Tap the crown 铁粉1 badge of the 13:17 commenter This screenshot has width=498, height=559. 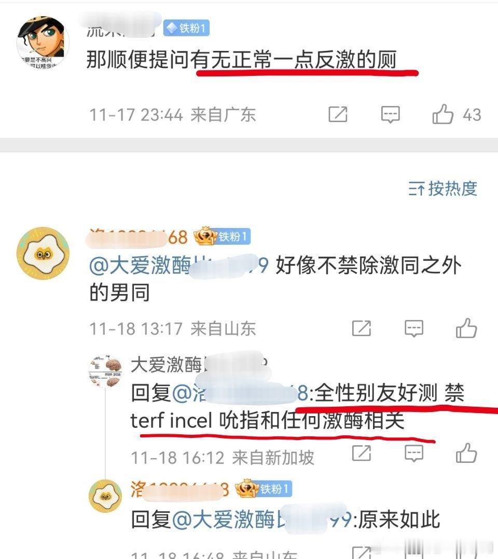point(222,236)
